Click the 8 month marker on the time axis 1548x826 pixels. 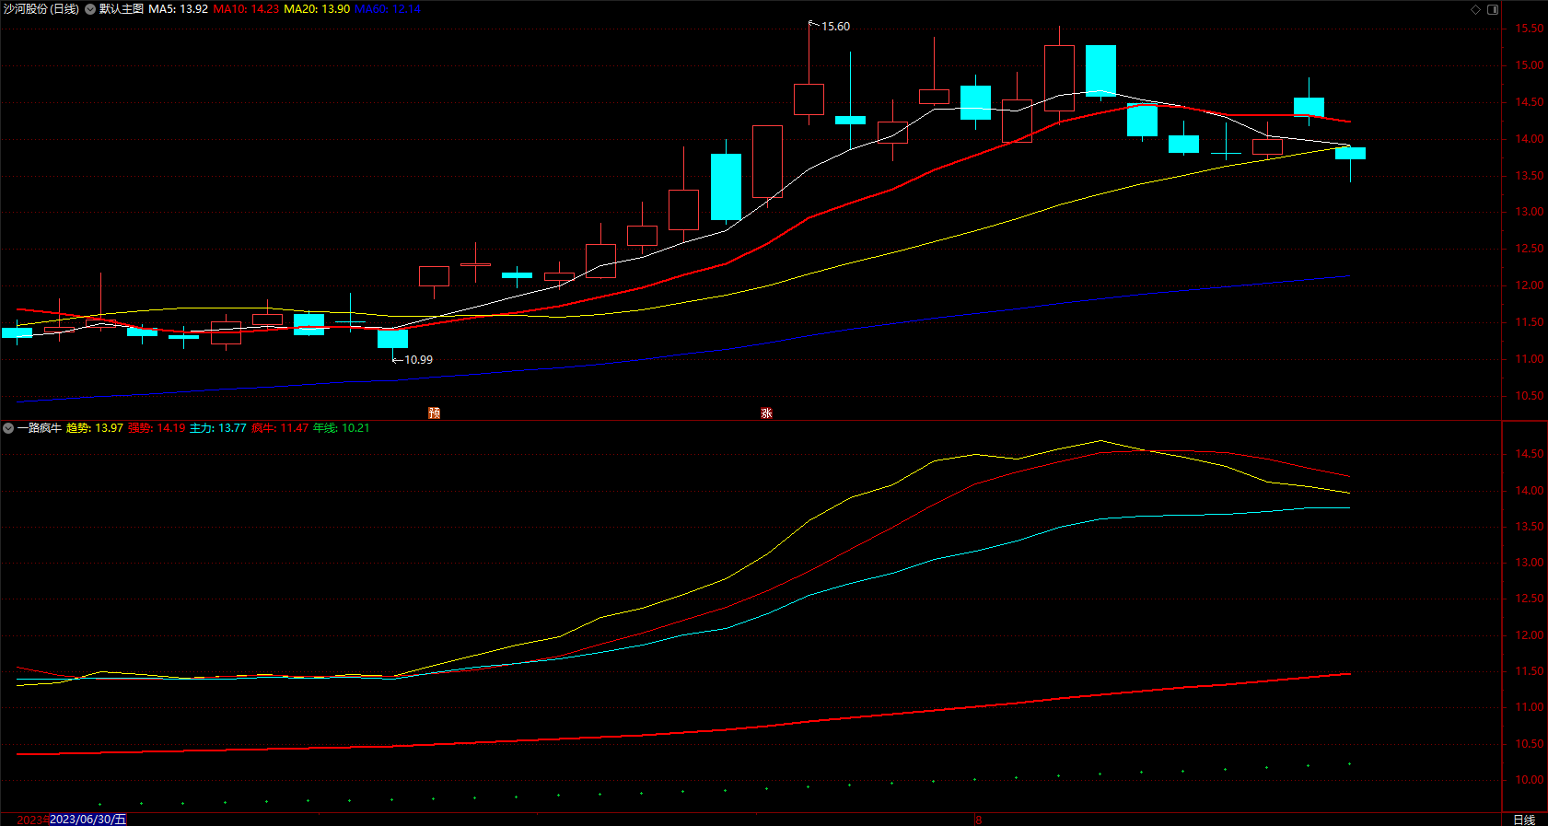point(979,820)
